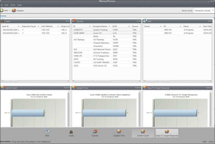Click the Carrier Count panel pie icon
The image size is (215, 144).
click(x=3, y=88)
